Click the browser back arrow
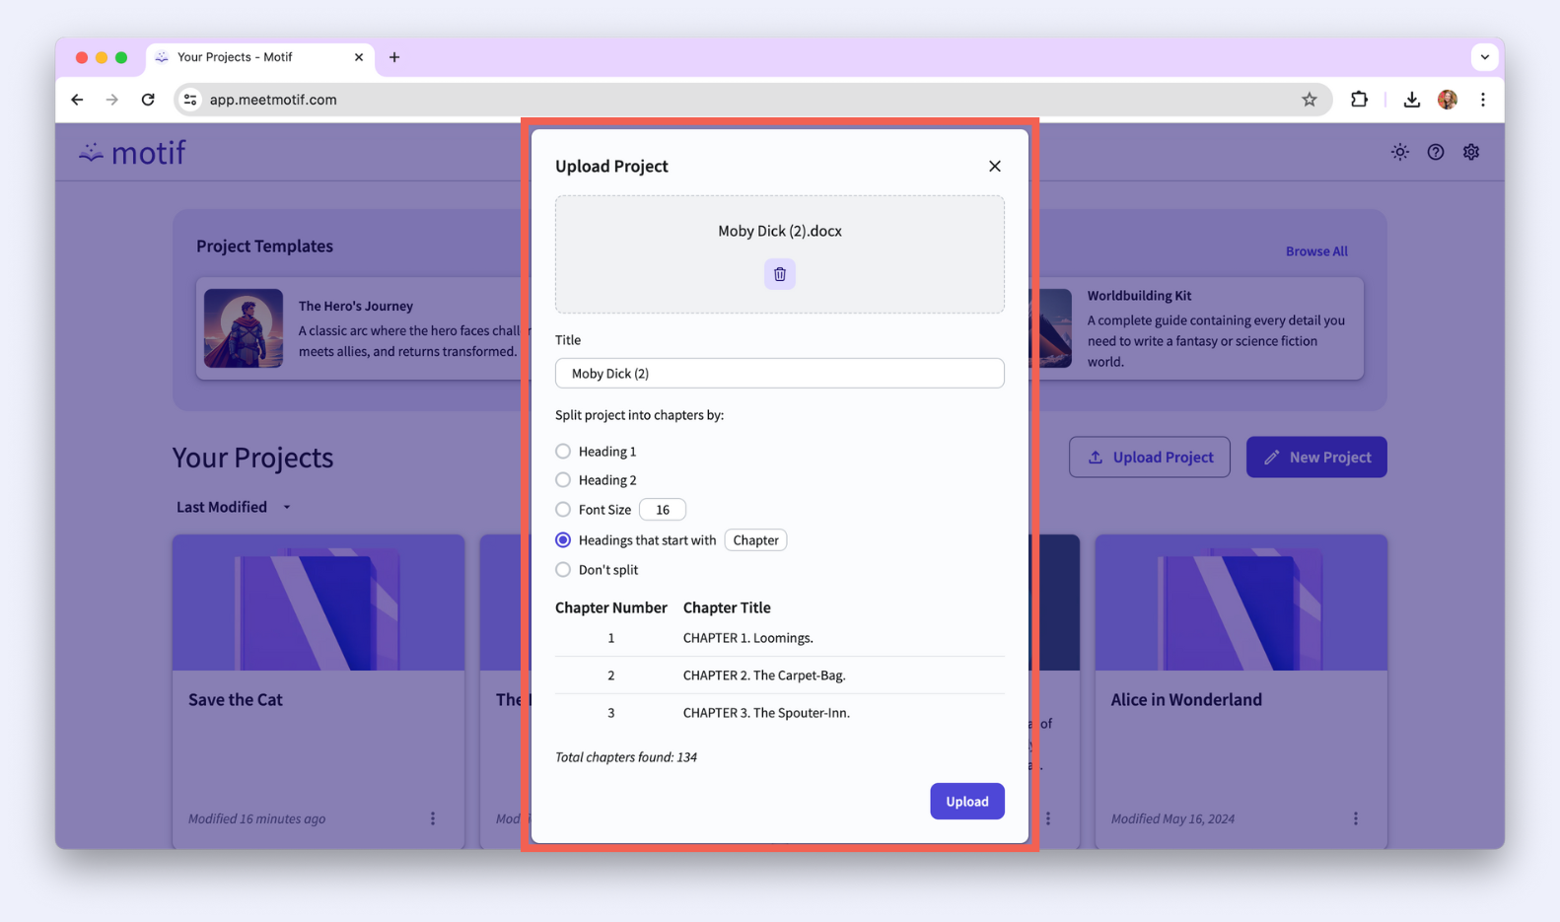1560x922 pixels. coord(77,100)
